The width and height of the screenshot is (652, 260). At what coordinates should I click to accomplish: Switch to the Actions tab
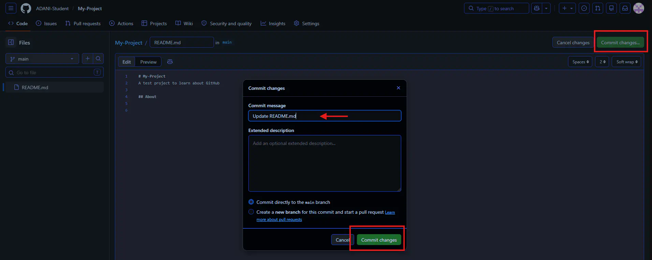click(x=121, y=23)
